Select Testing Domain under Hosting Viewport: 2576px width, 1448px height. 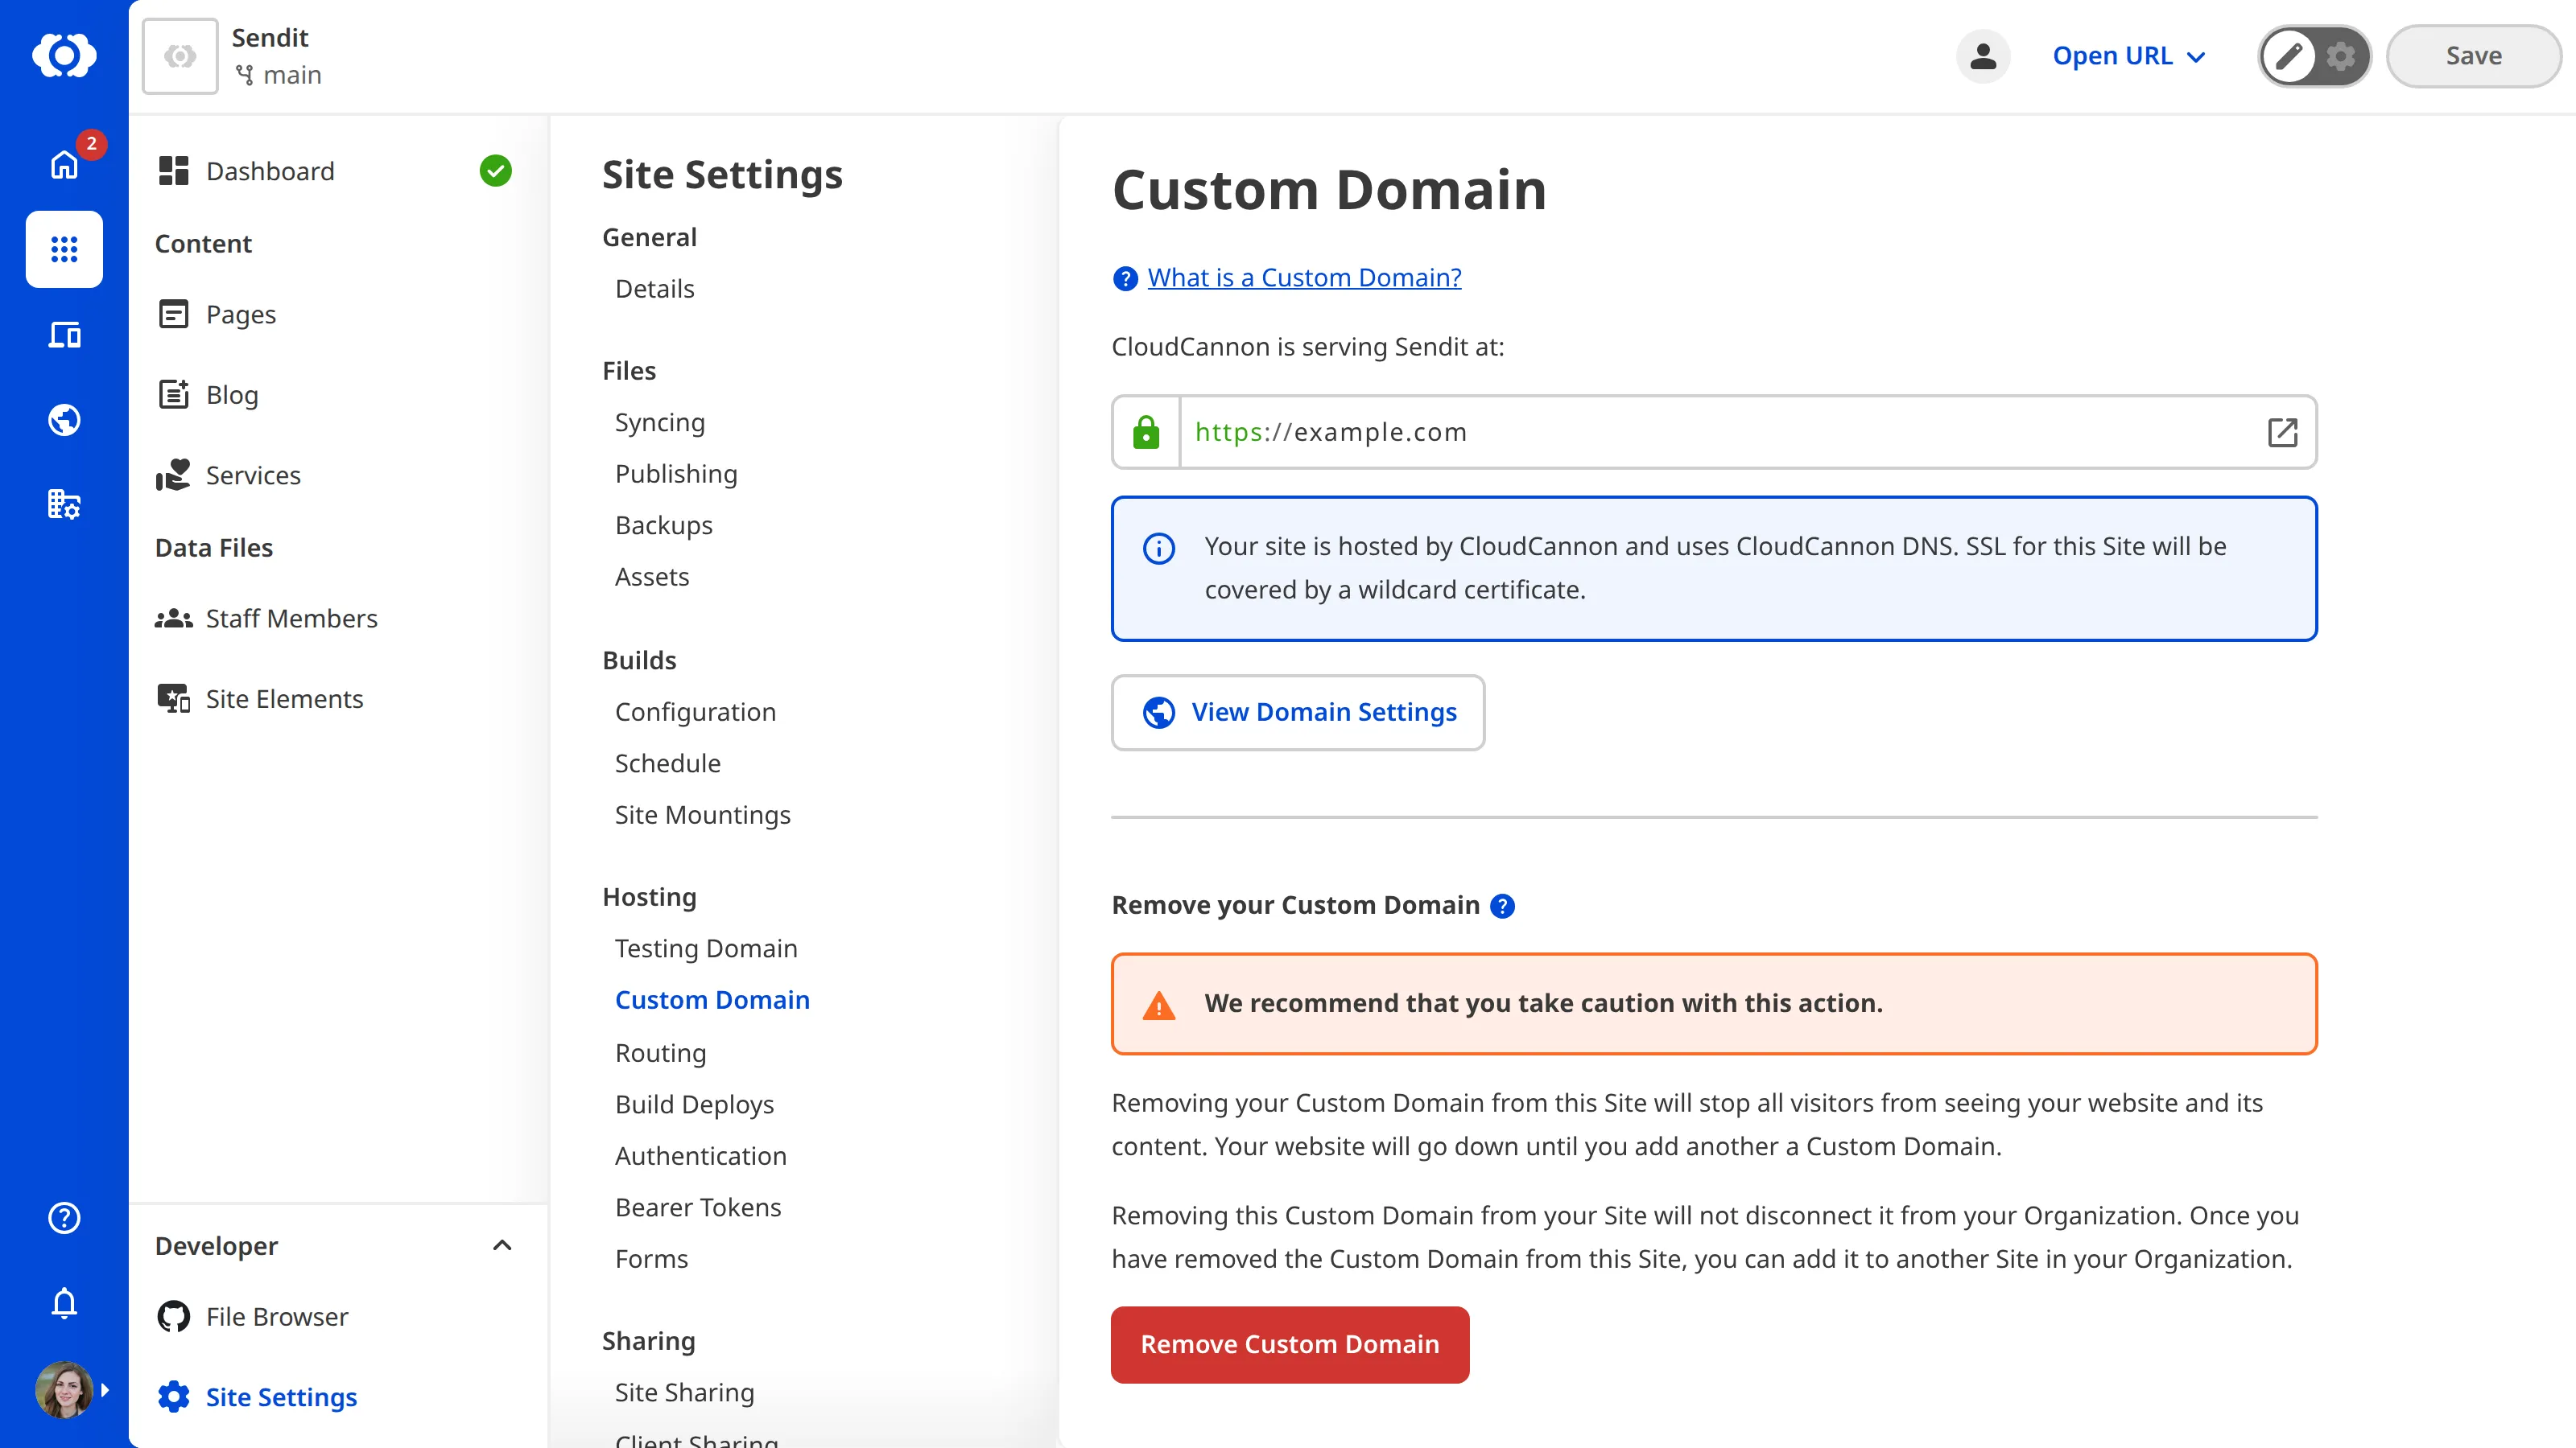click(706, 948)
